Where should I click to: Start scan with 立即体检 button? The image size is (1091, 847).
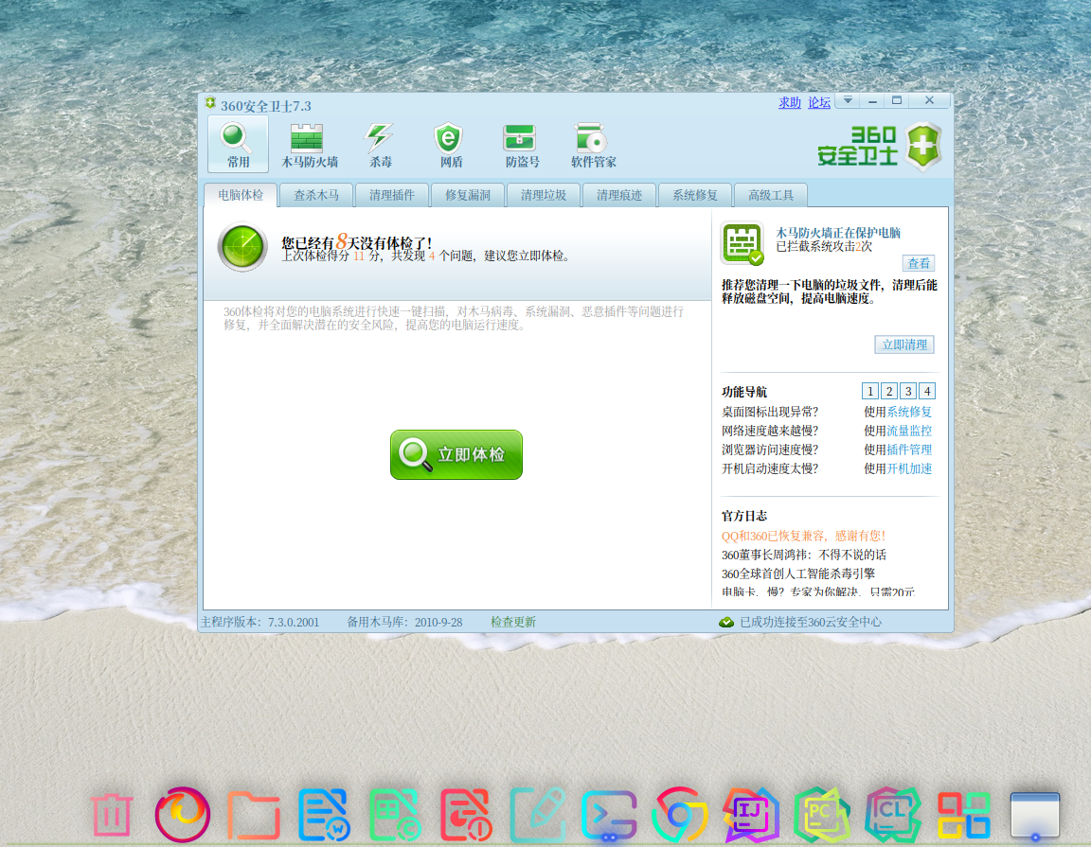[456, 454]
